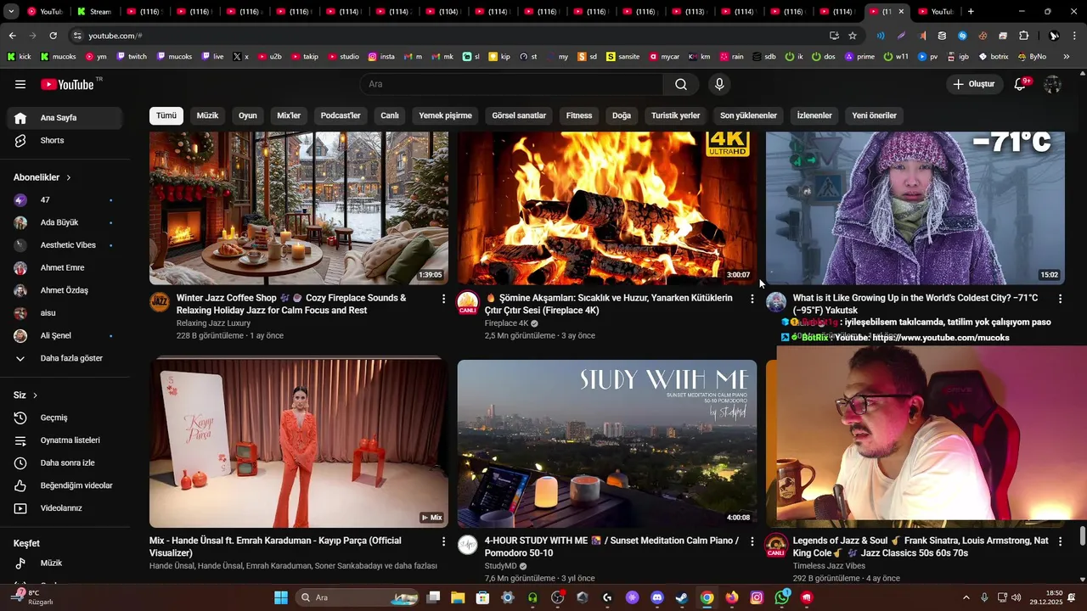Viewport: 1087px width, 611px height.
Task: Select the Müzik filter chip
Action: tap(207, 115)
